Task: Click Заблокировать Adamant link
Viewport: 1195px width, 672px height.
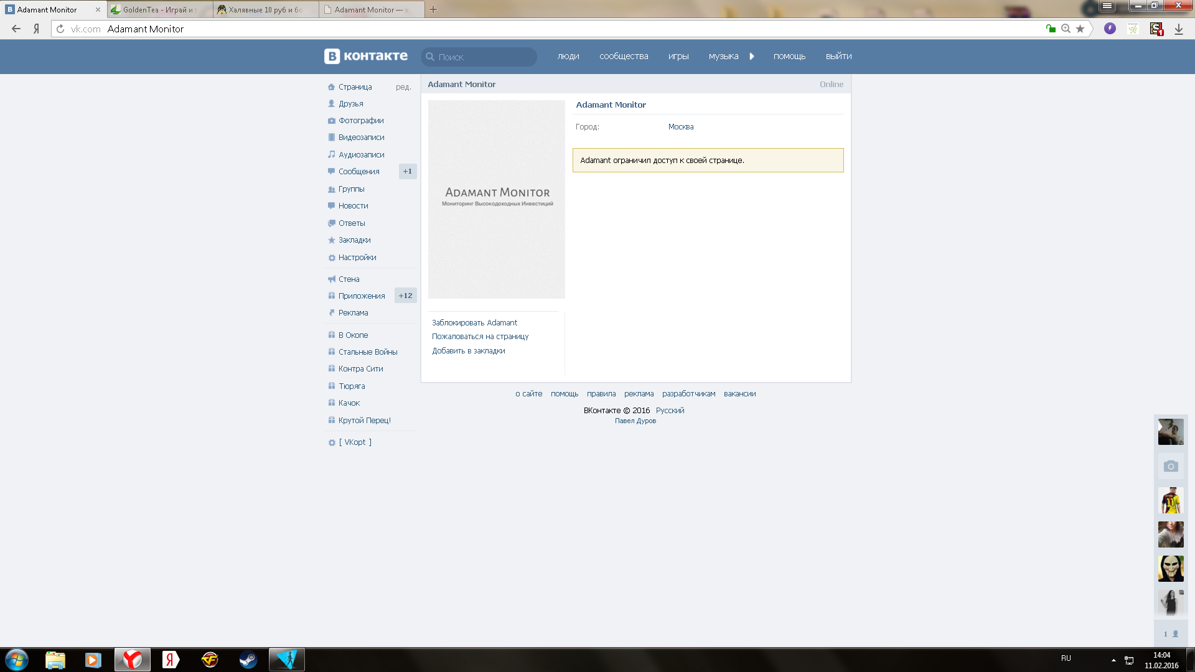Action: point(474,323)
